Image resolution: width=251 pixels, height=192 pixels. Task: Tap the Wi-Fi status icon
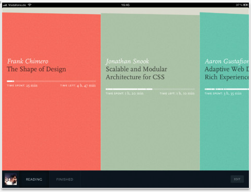29,5
